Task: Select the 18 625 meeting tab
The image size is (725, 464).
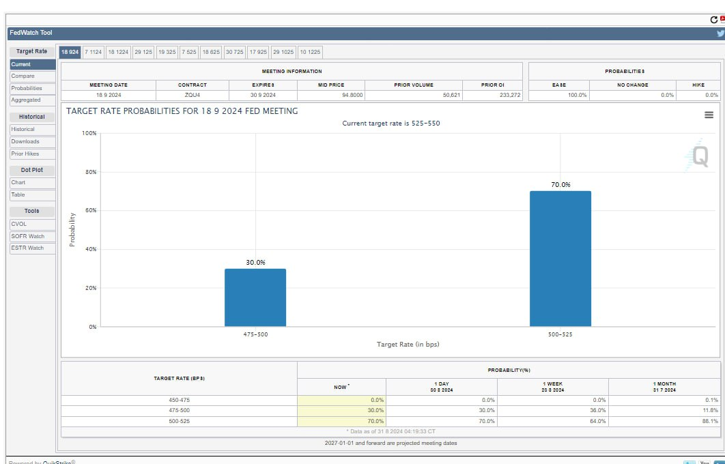Action: (x=211, y=53)
